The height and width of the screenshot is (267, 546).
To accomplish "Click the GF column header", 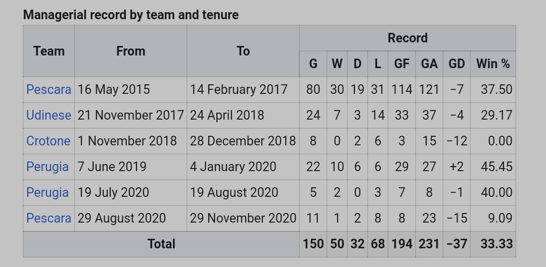I will 402,64.
